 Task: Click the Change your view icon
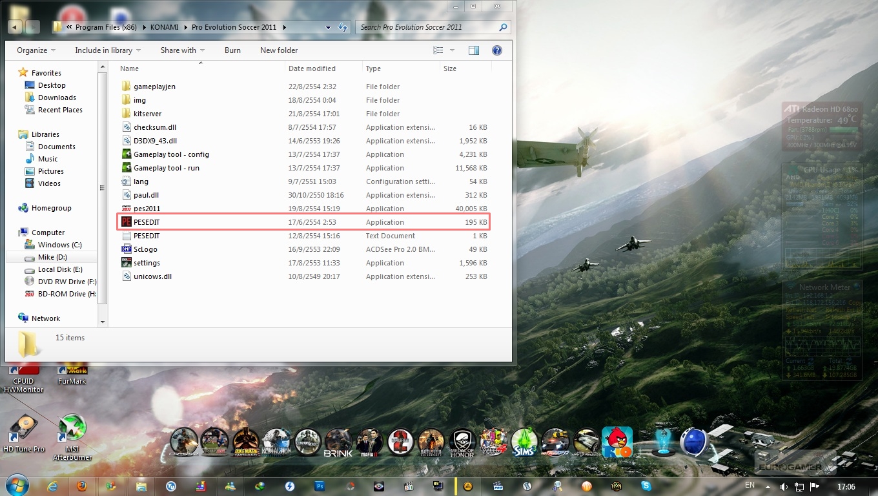(x=438, y=50)
